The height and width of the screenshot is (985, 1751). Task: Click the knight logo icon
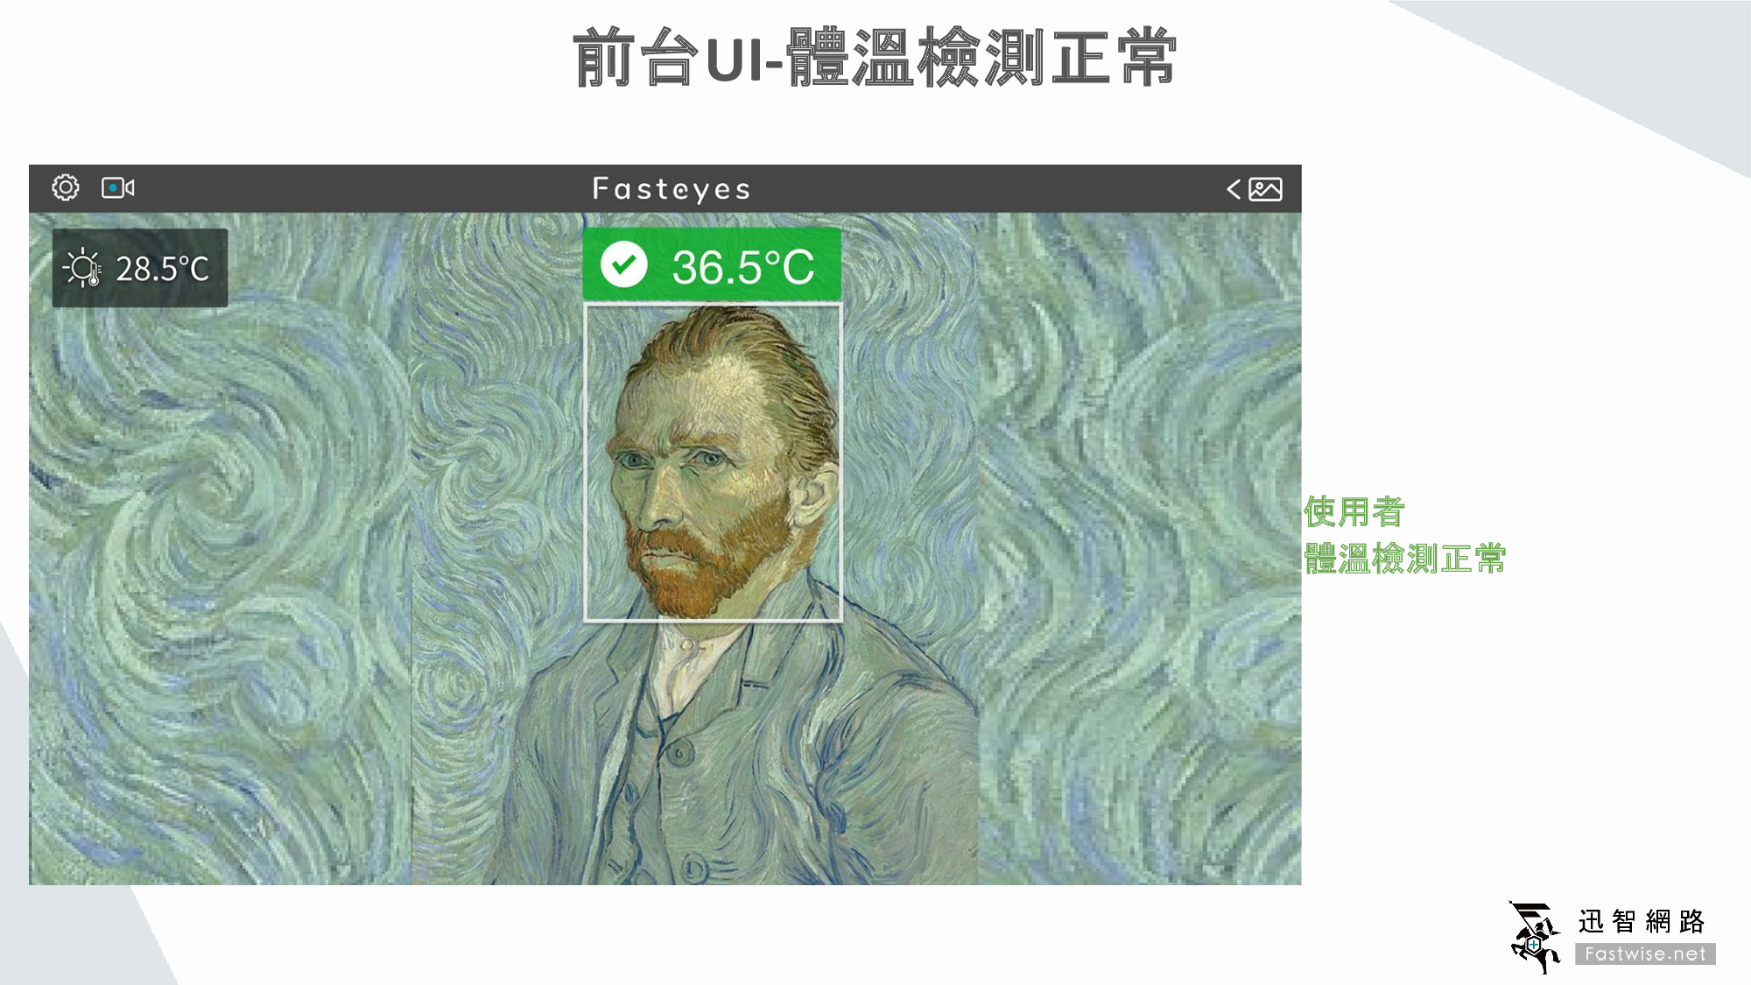[1536, 937]
